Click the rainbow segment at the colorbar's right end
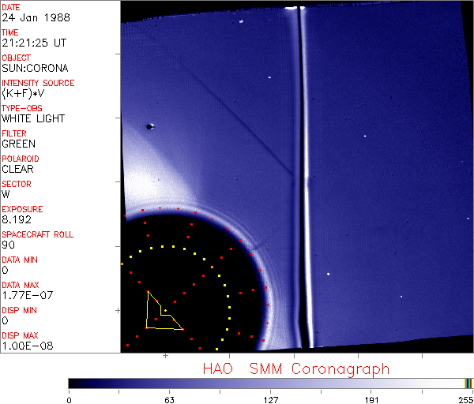Screen dimensions: 474x404 (468, 383)
